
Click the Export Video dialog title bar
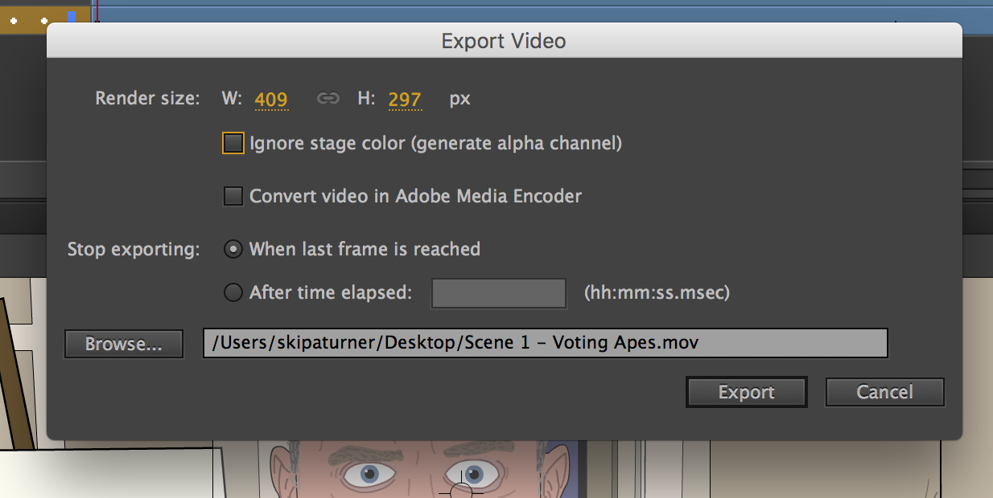click(x=502, y=40)
